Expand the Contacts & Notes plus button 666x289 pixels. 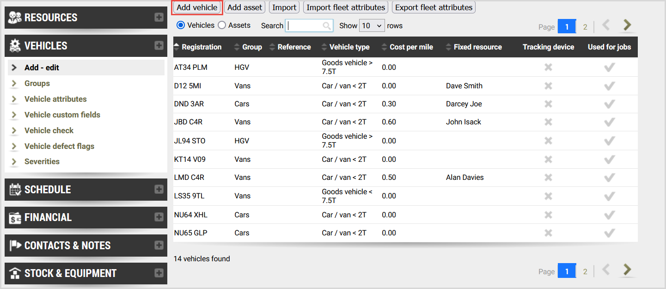[159, 245]
